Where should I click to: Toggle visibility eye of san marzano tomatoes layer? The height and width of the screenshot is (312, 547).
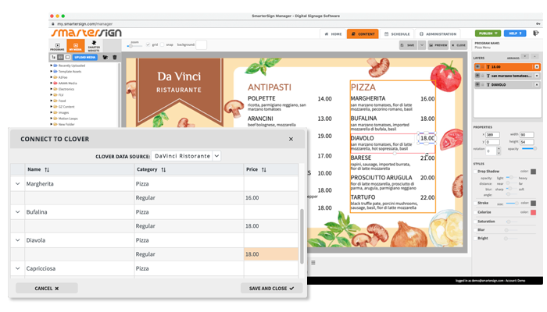[477, 76]
